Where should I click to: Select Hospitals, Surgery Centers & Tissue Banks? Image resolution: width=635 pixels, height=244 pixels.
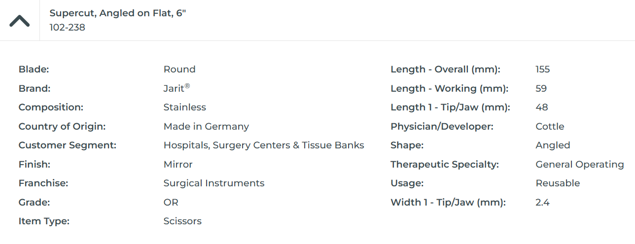[264, 145]
